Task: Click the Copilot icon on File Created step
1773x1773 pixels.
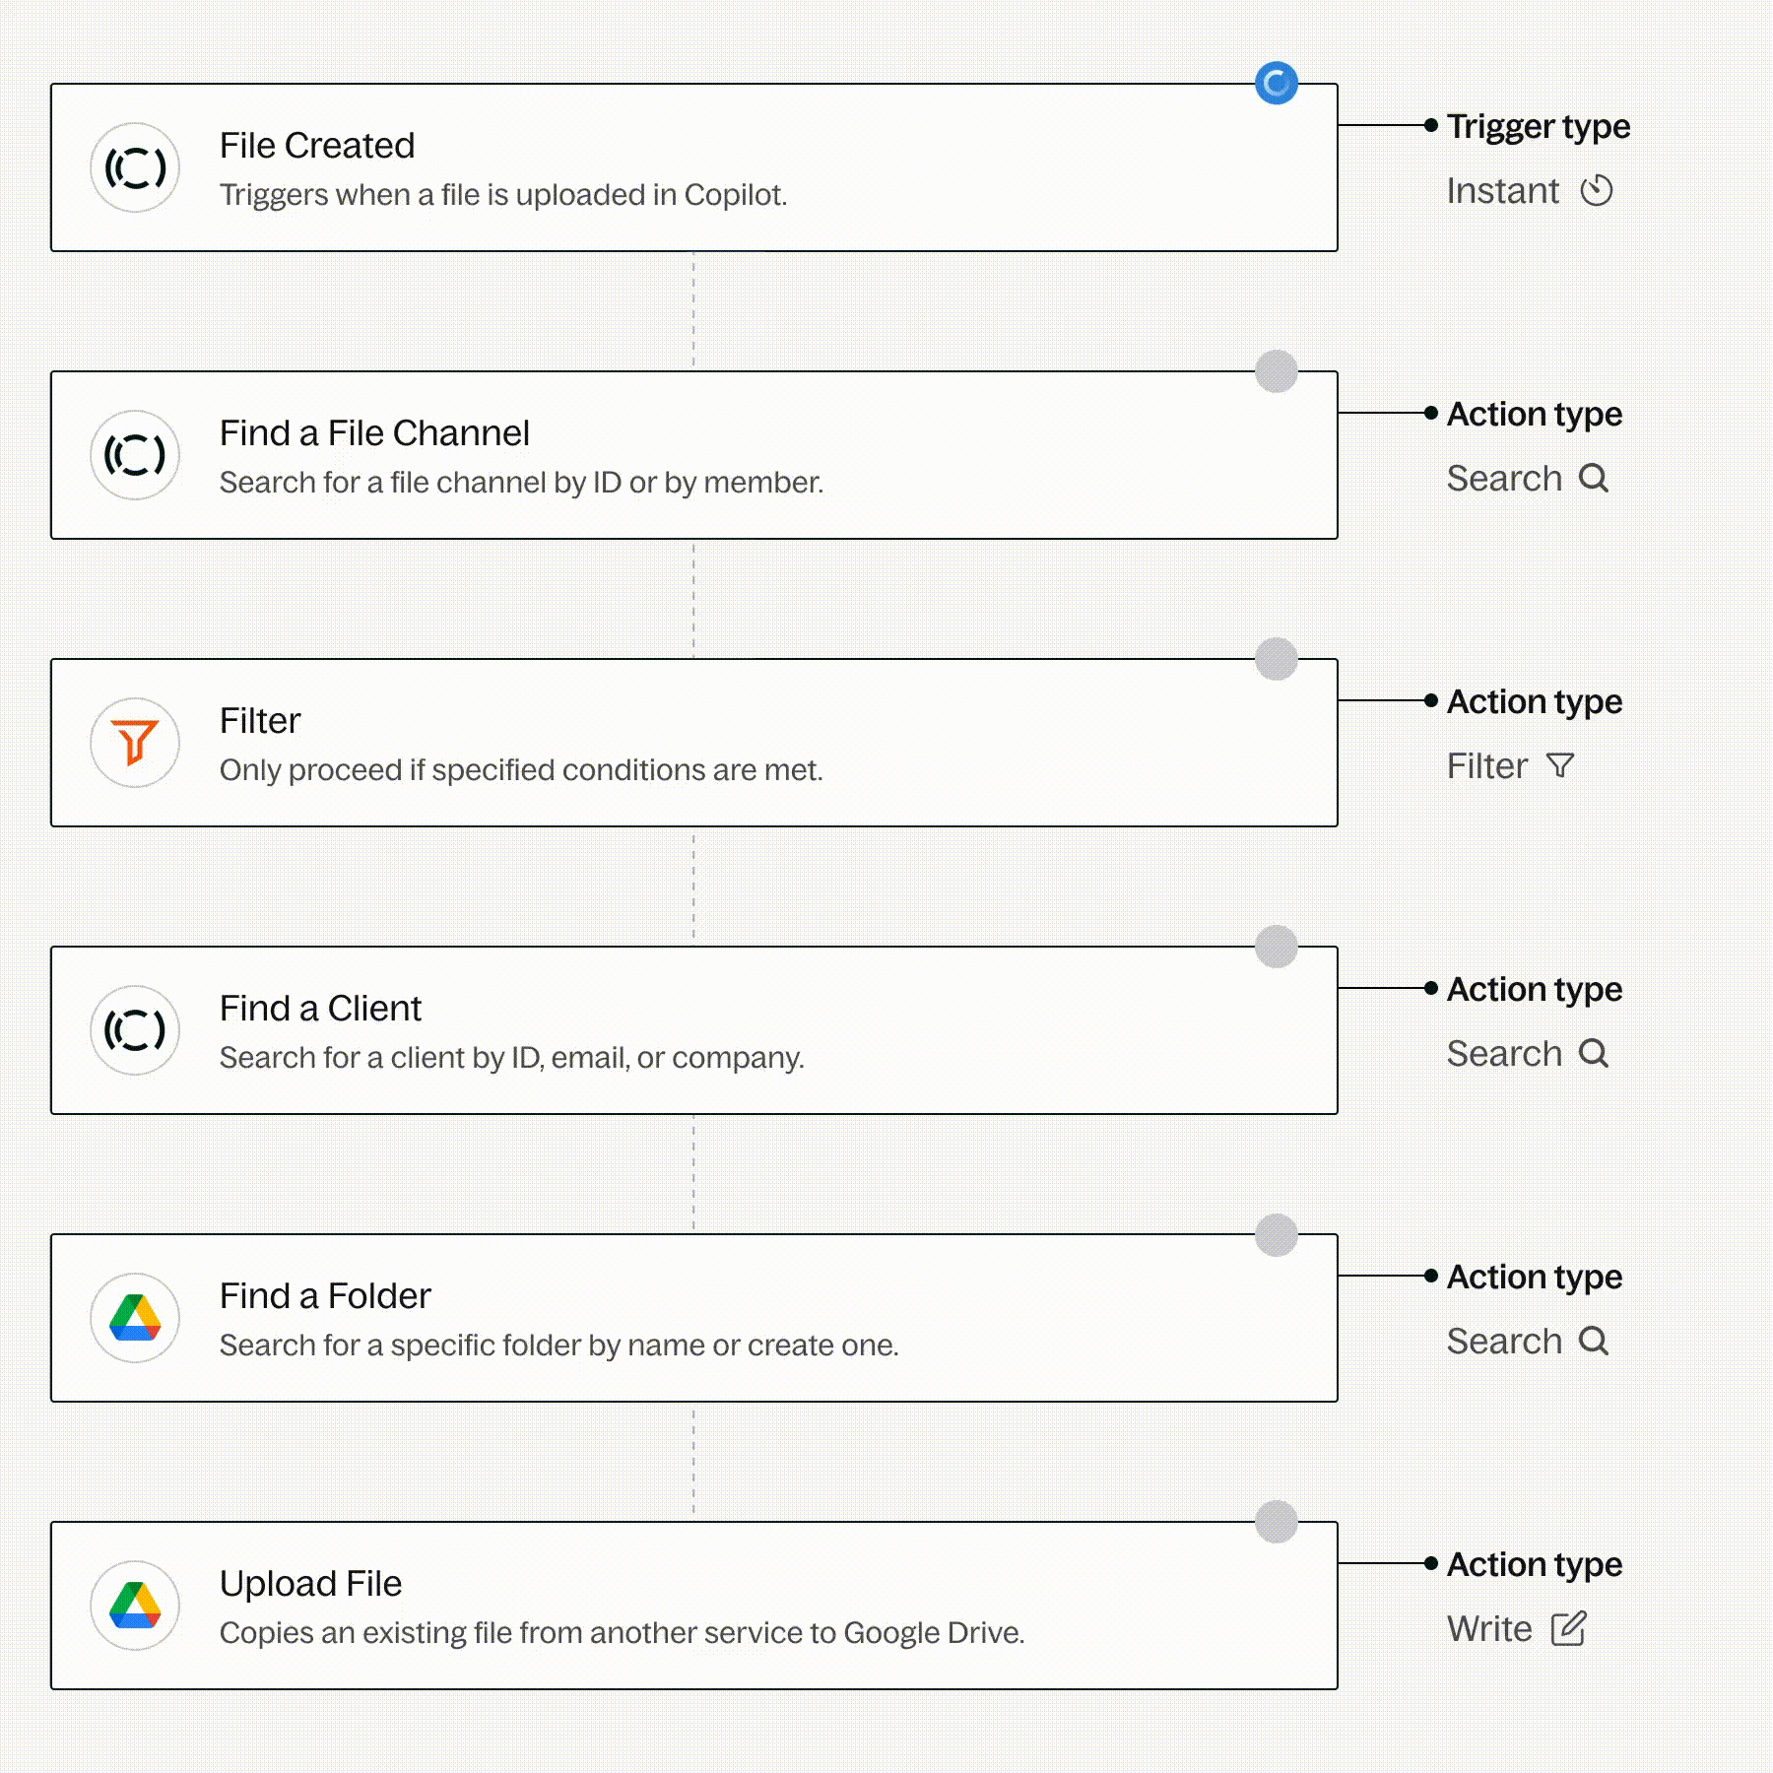Action: click(x=135, y=167)
